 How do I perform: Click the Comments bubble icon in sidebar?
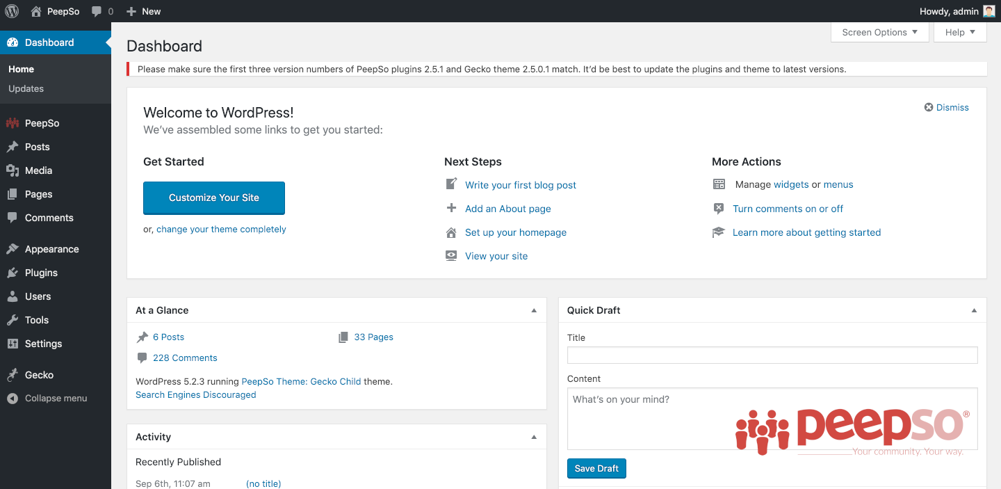click(13, 218)
